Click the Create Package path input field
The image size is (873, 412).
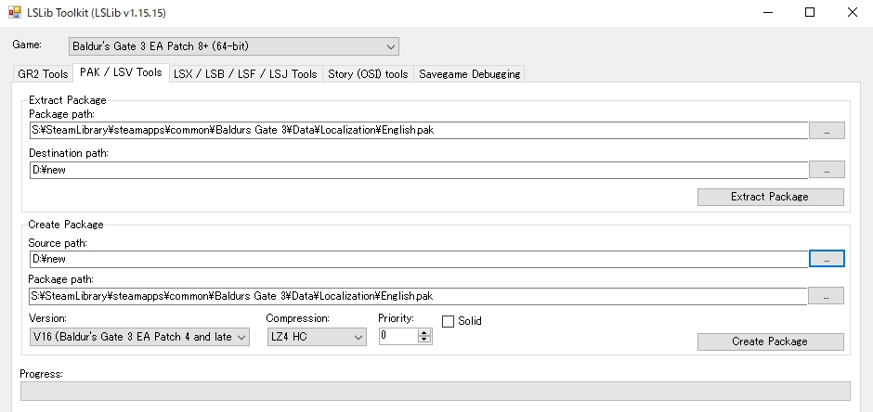pos(419,296)
